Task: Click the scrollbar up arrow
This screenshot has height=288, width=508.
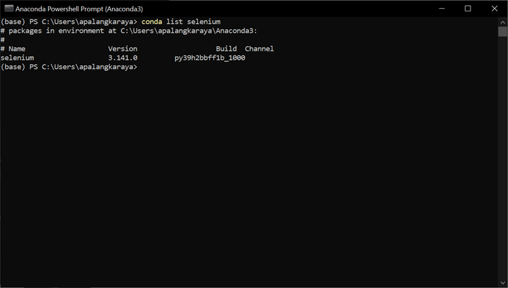Action: 503,22
